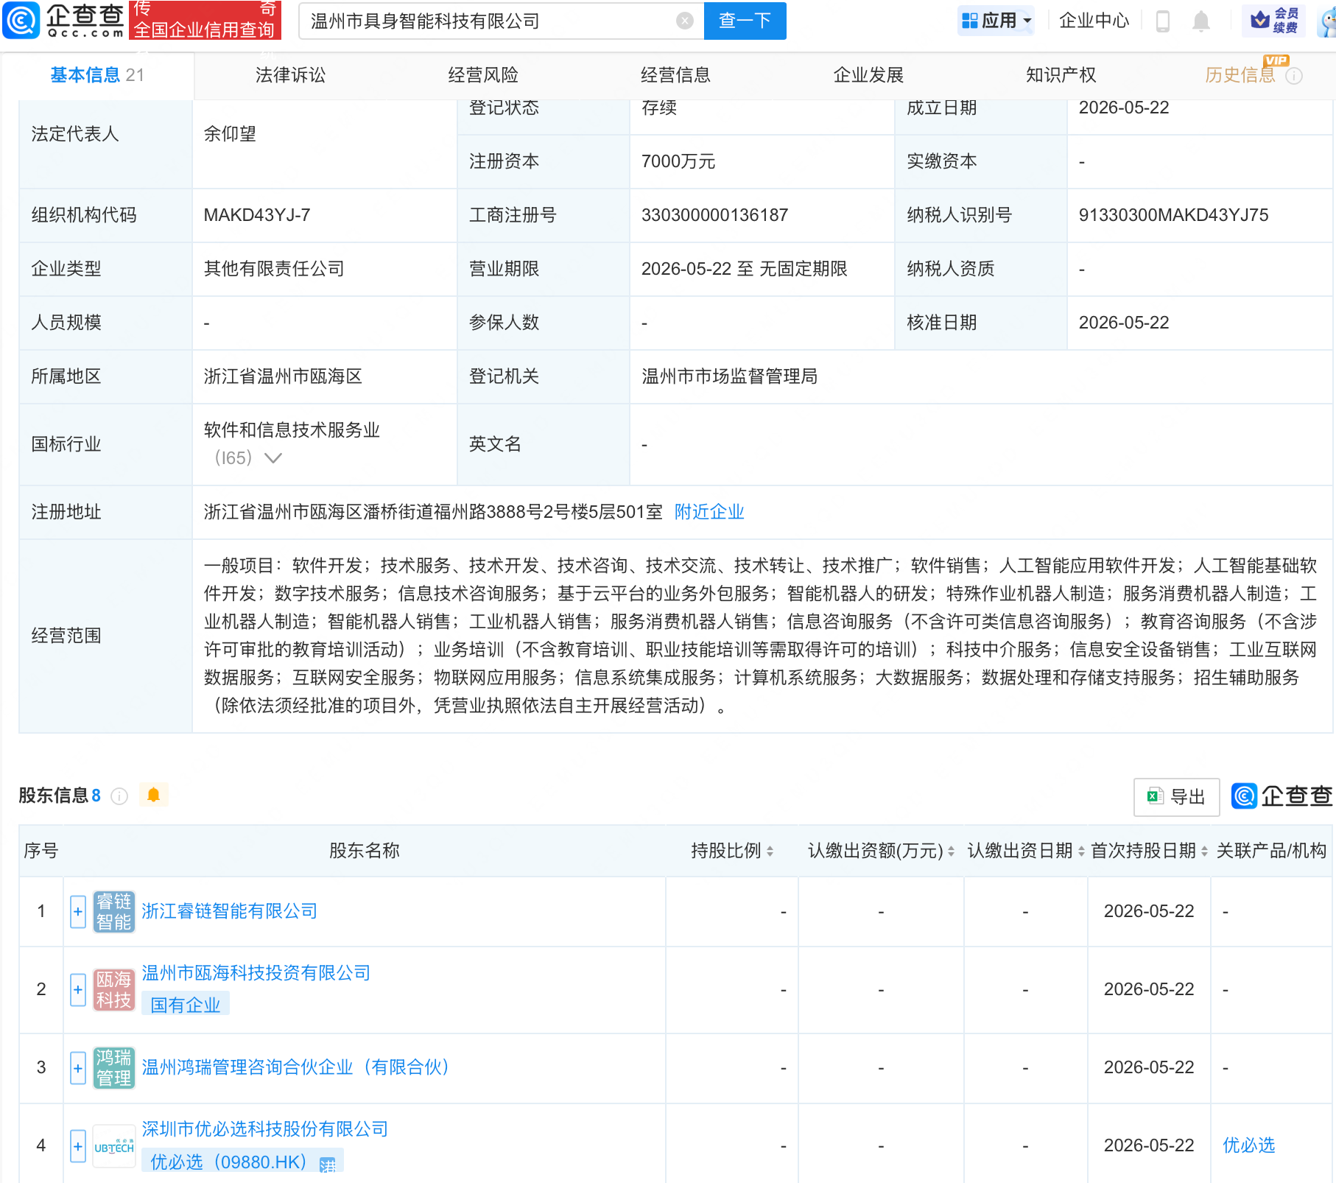
Task: Export shareholder list with 导出 button
Action: [x=1176, y=797]
